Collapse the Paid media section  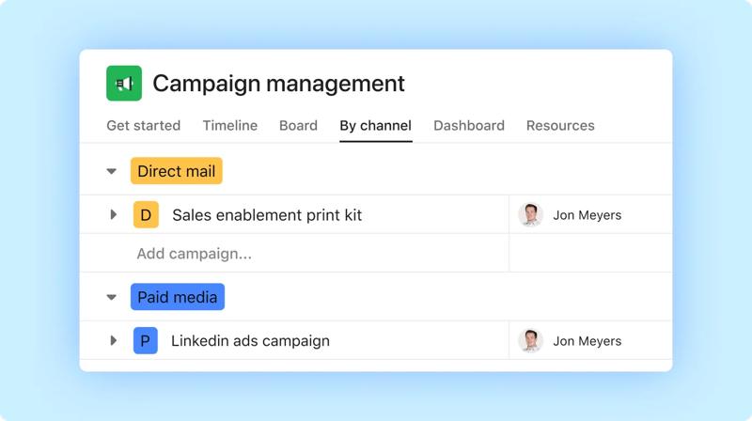tap(111, 298)
